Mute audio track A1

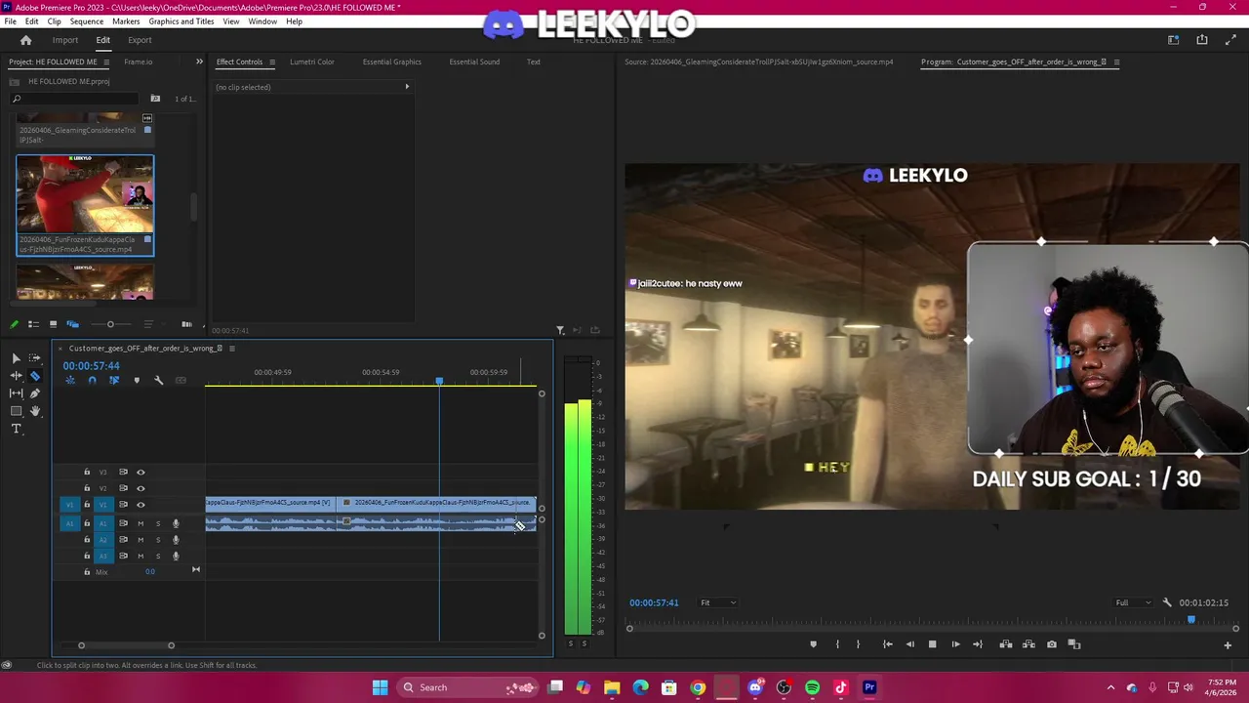141,523
